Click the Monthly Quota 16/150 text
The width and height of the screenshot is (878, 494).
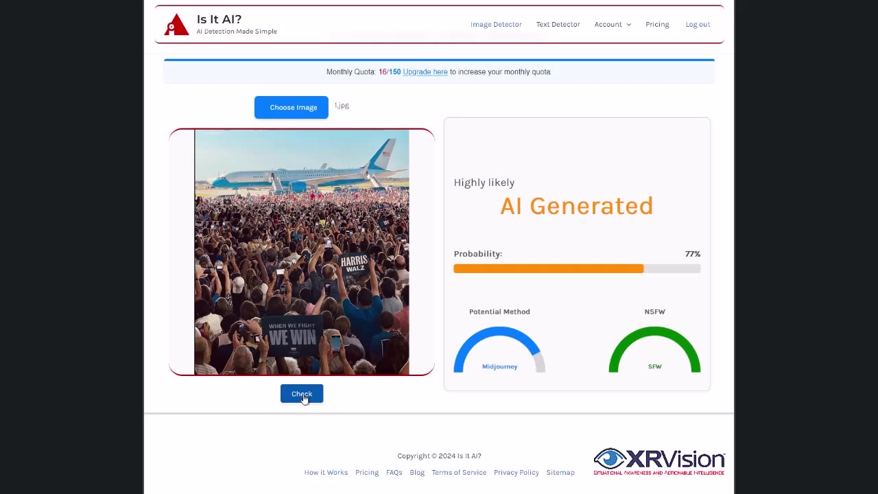(364, 72)
